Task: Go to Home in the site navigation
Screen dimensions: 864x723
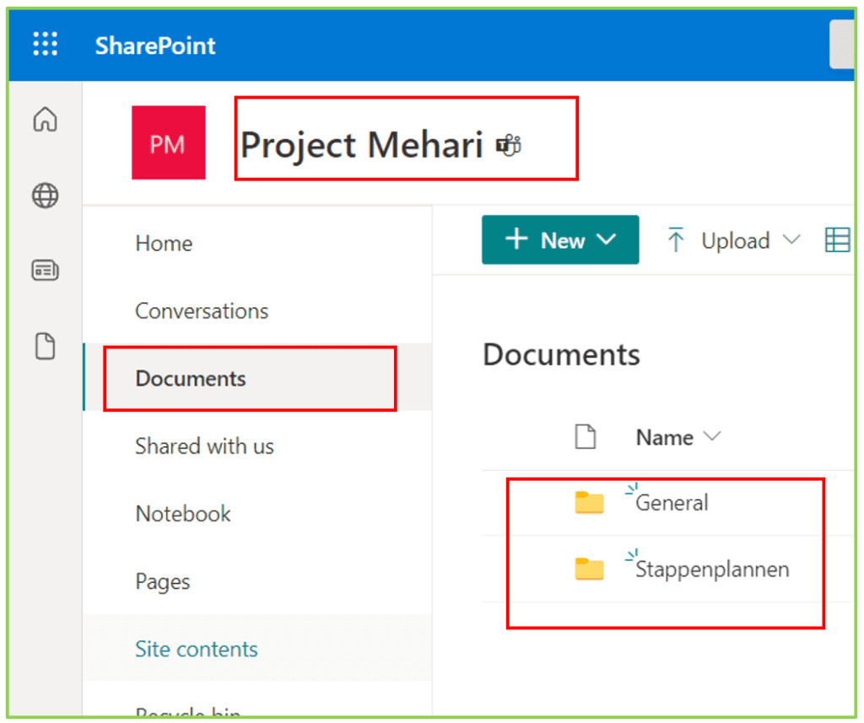Action: (x=165, y=244)
